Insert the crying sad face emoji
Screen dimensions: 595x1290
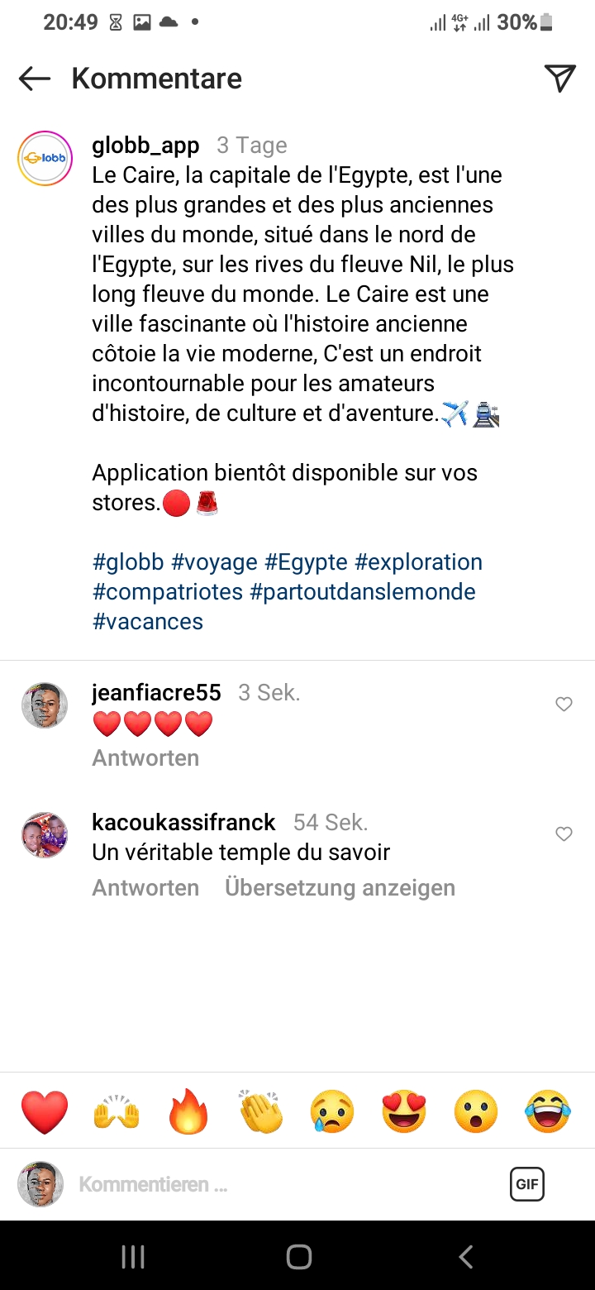pos(332,1111)
